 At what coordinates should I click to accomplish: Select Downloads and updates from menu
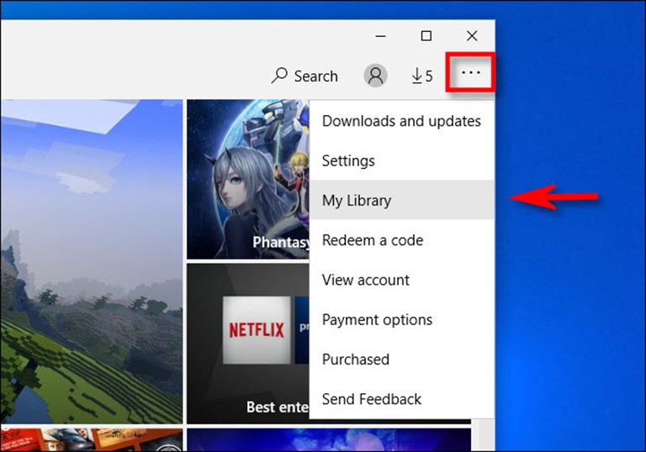pyautogui.click(x=401, y=121)
